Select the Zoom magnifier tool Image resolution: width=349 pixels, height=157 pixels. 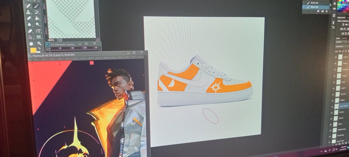39,44
